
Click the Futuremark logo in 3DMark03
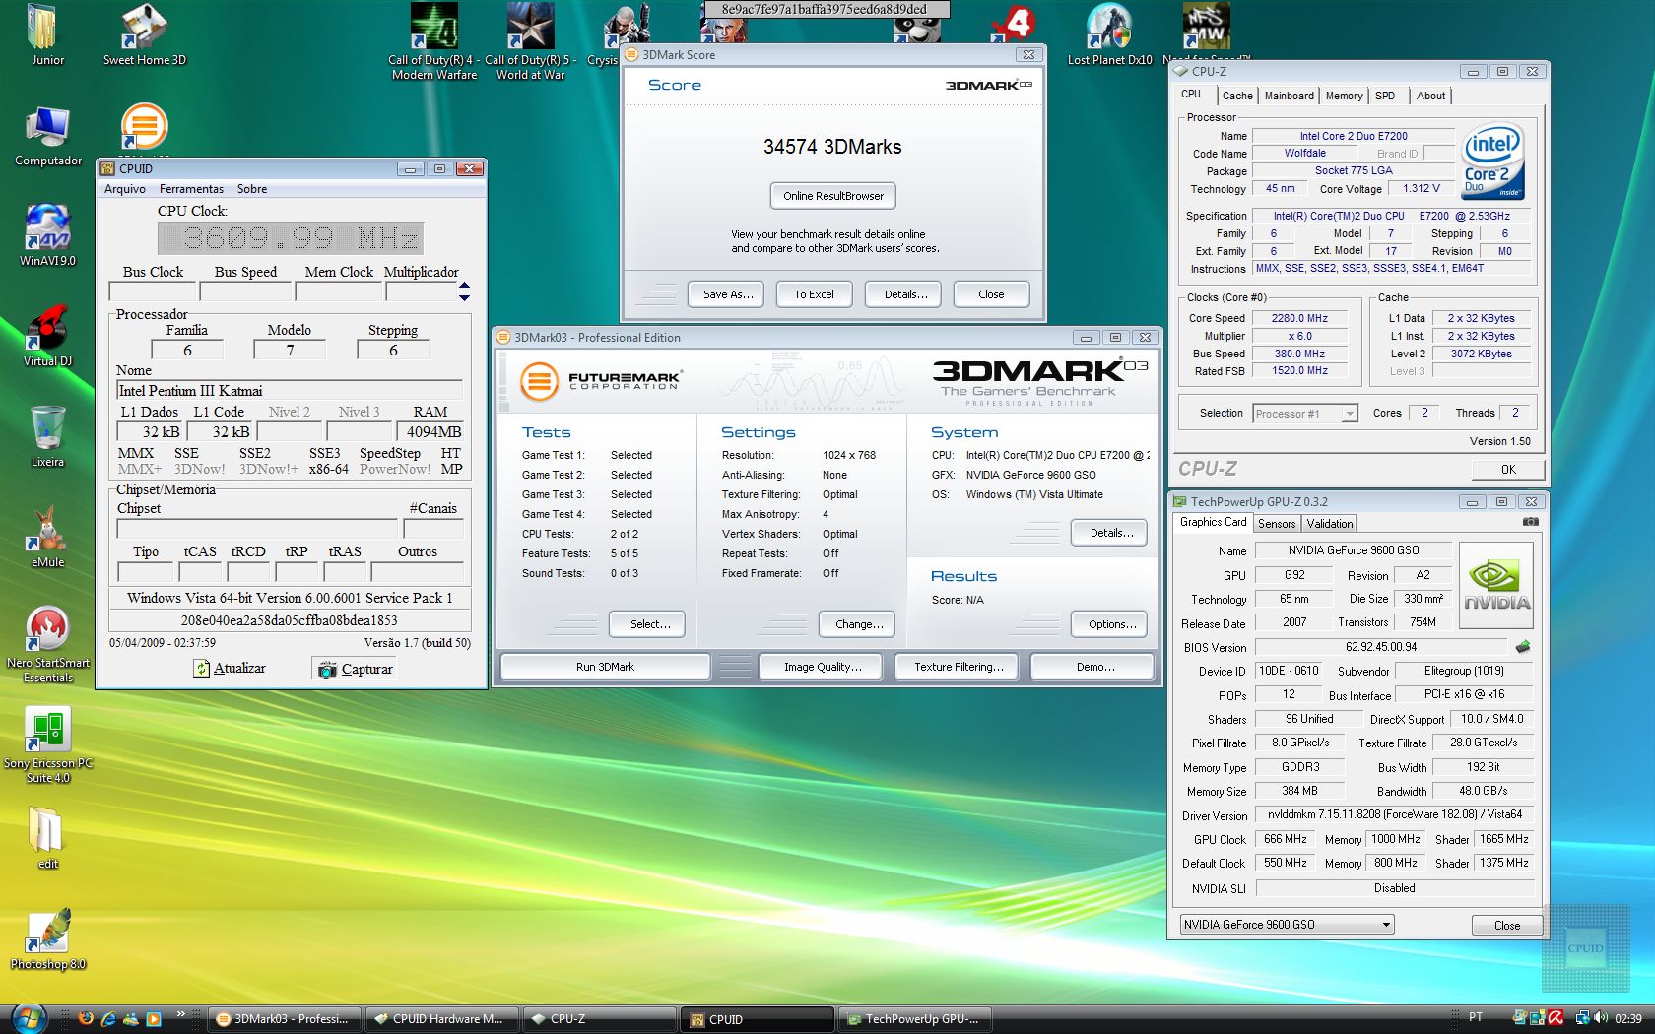[x=600, y=381]
